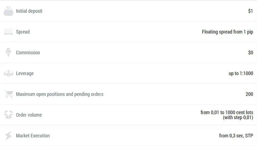Click Maximum open positions and pending orders
This screenshot has height=146, width=257.
click(x=60, y=94)
